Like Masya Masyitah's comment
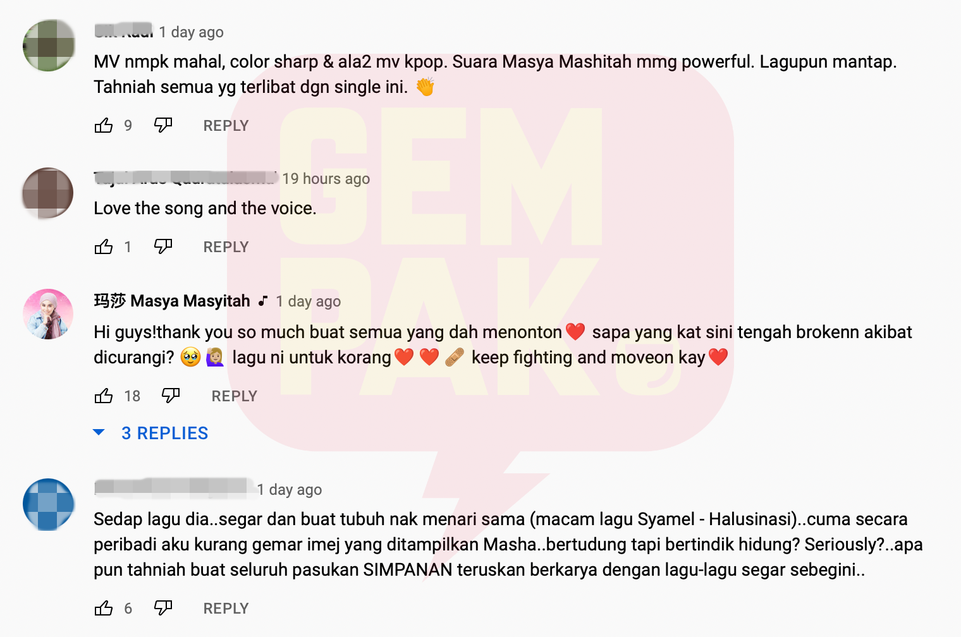The height and width of the screenshot is (637, 961). pos(104,396)
